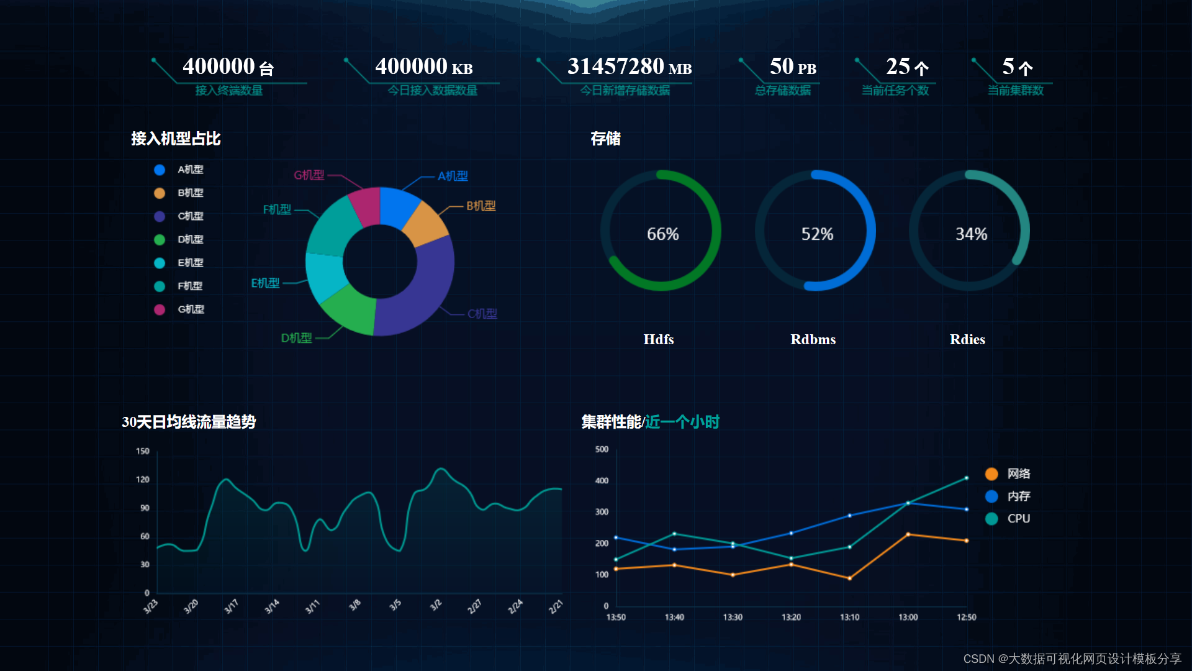Image resolution: width=1192 pixels, height=671 pixels.
Task: Toggle G机型 legend magenta dot
Action: [160, 309]
